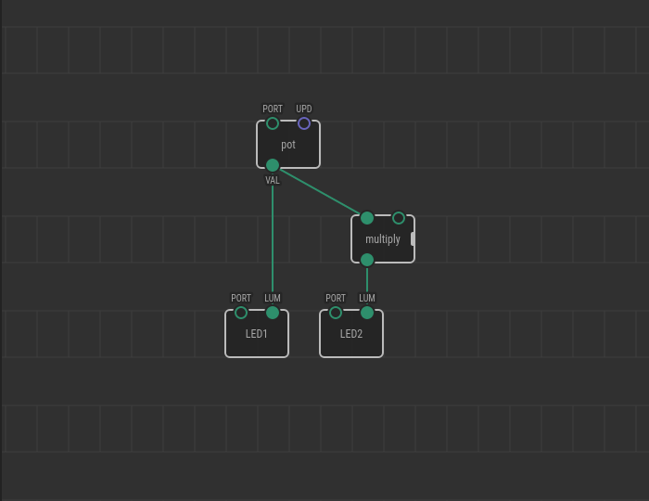Select the multiply node body
Viewport: 649px width, 501px height.
point(382,239)
